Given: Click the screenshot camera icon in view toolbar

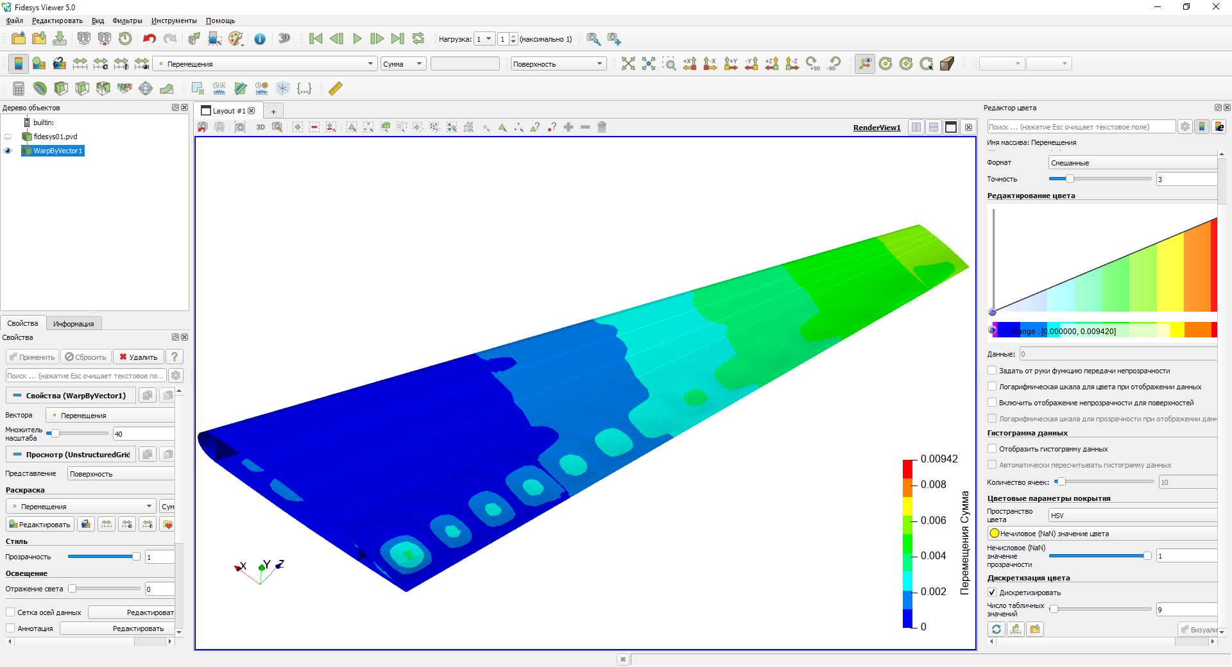Looking at the screenshot, I should (240, 127).
